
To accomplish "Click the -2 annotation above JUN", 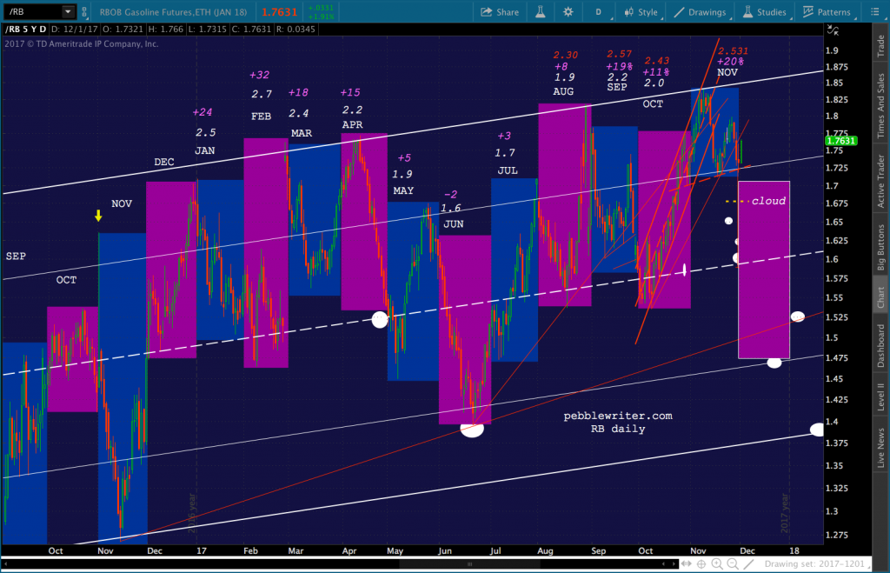I will (x=450, y=195).
